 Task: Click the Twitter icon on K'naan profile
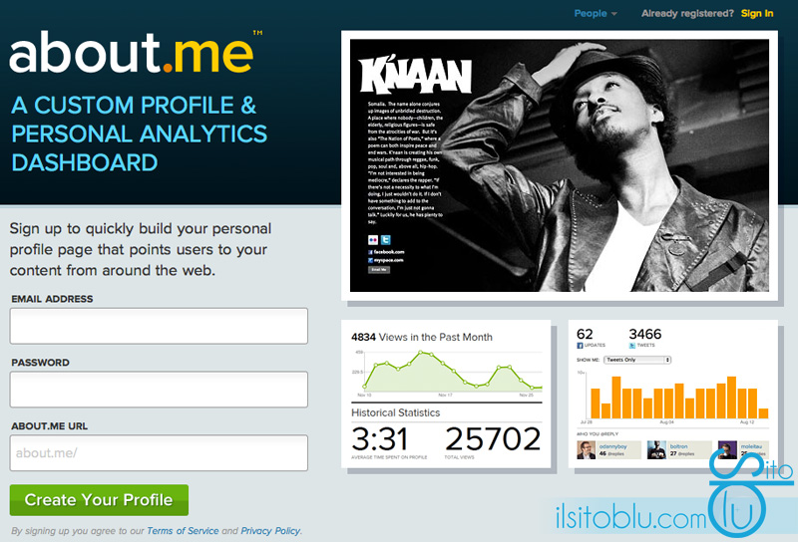386,240
